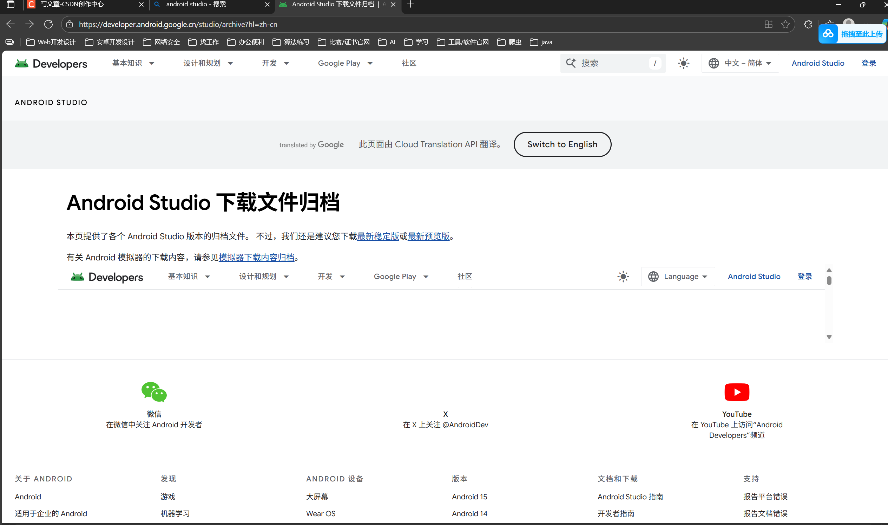
Task: Open the tab actions menu icon
Action: point(11,5)
